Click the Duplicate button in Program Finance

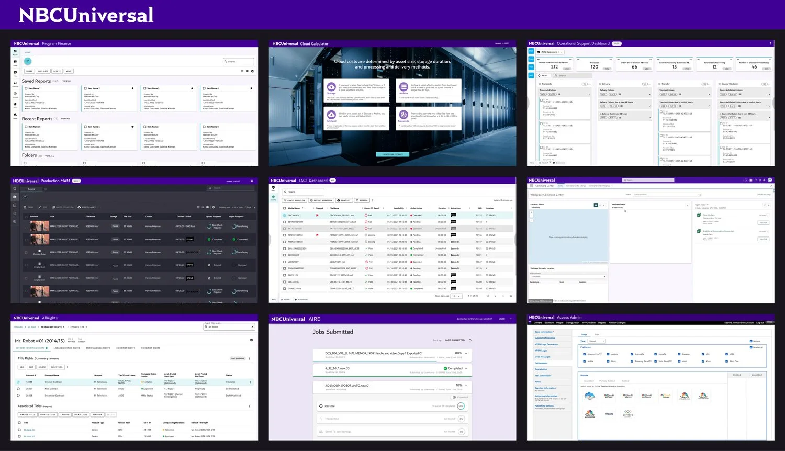pyautogui.click(x=43, y=71)
